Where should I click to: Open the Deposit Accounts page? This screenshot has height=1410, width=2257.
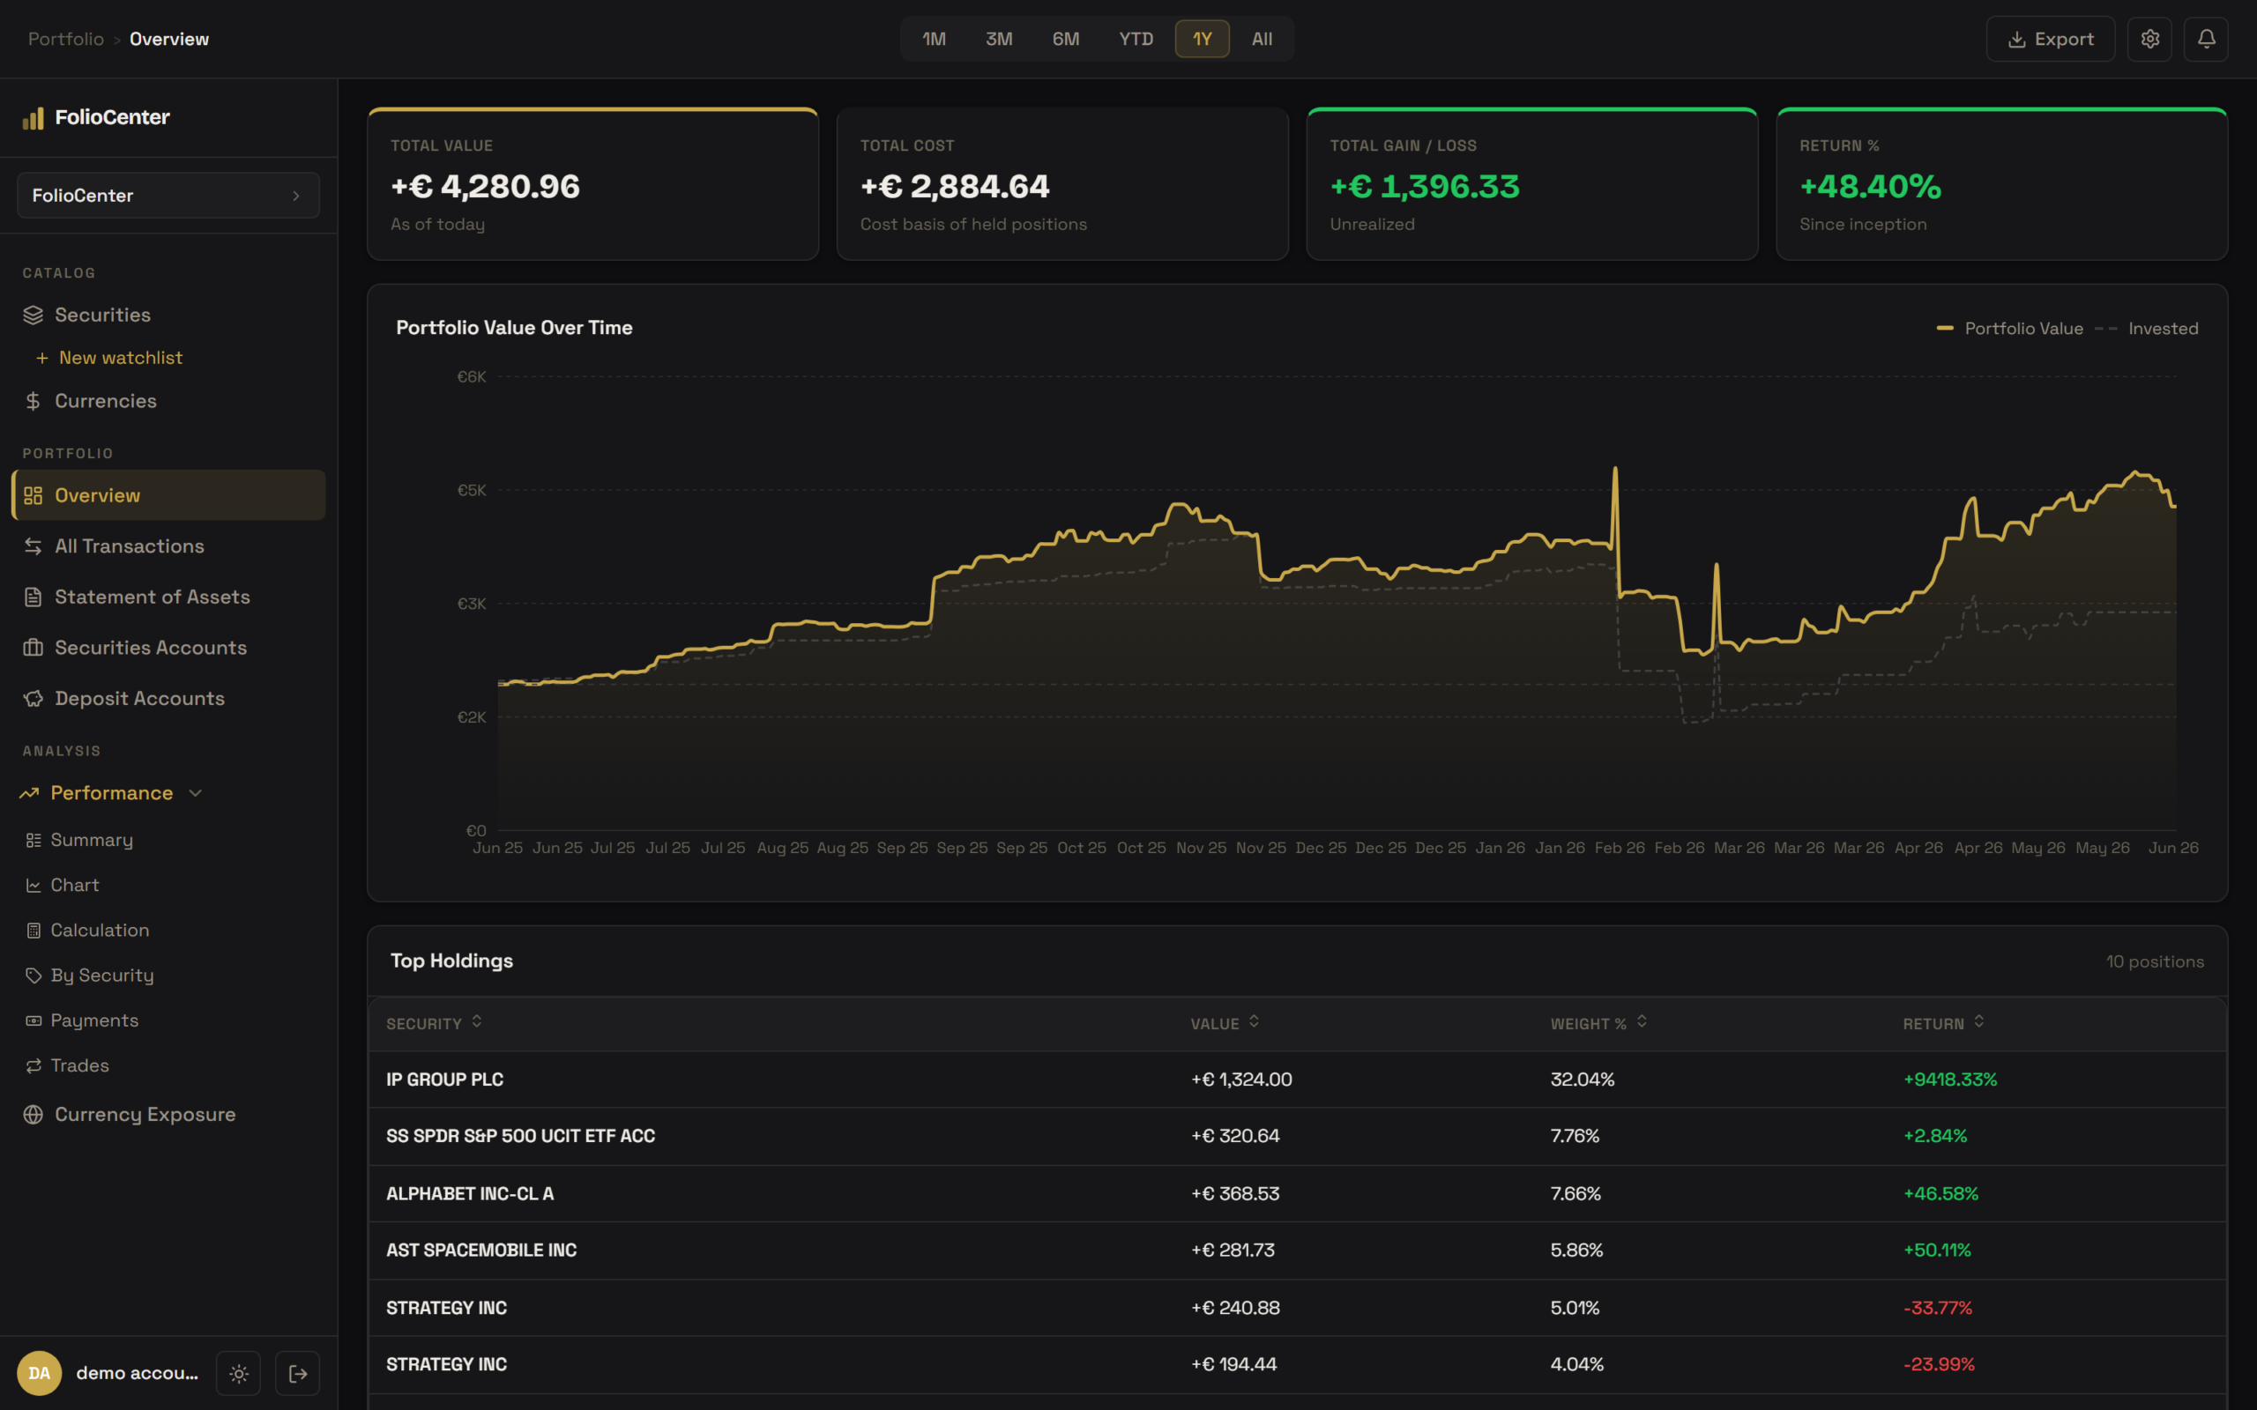point(168,699)
